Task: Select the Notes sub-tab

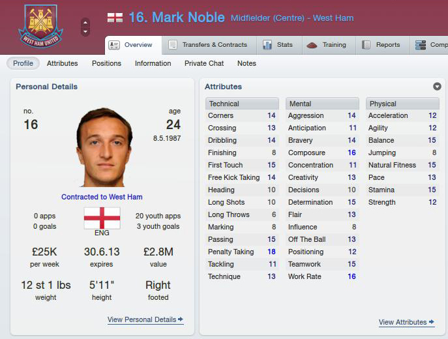Action: click(246, 63)
